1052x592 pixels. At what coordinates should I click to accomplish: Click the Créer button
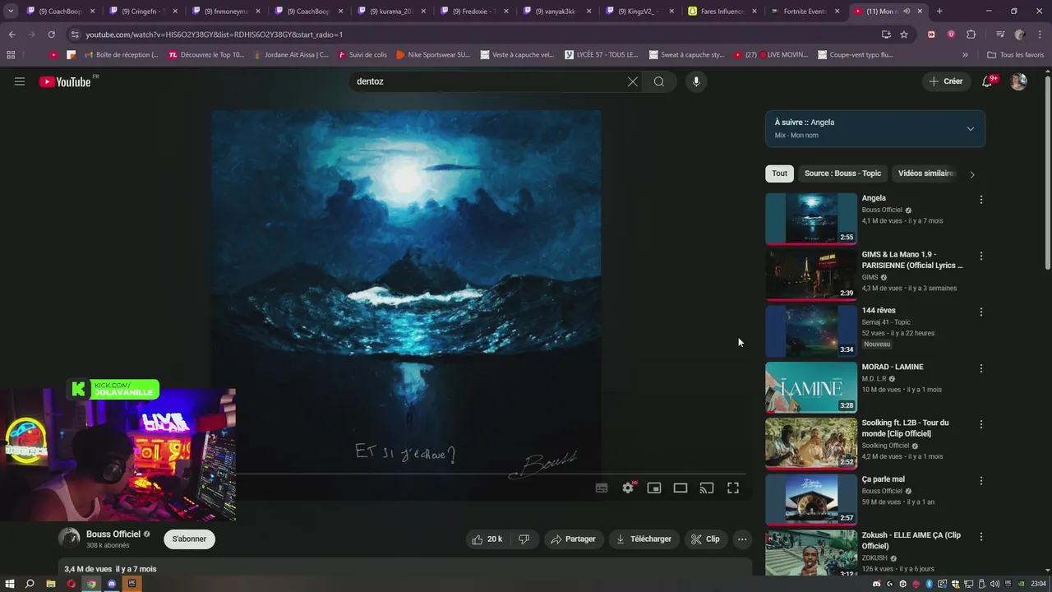(946, 81)
